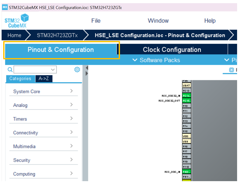Switch to Clock Configuration tab
The image size is (239, 184).
tap(172, 49)
